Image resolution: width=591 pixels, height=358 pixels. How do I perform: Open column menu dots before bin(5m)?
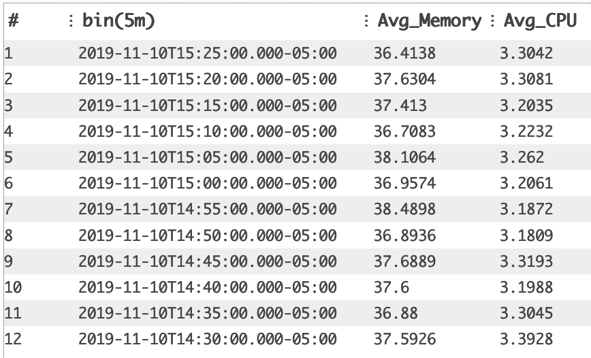[71, 20]
